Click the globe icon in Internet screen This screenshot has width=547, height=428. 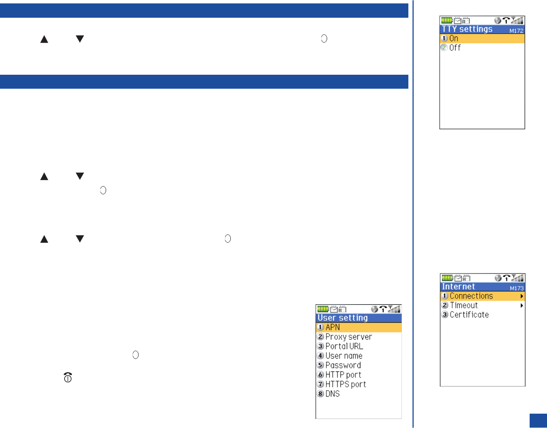click(498, 278)
